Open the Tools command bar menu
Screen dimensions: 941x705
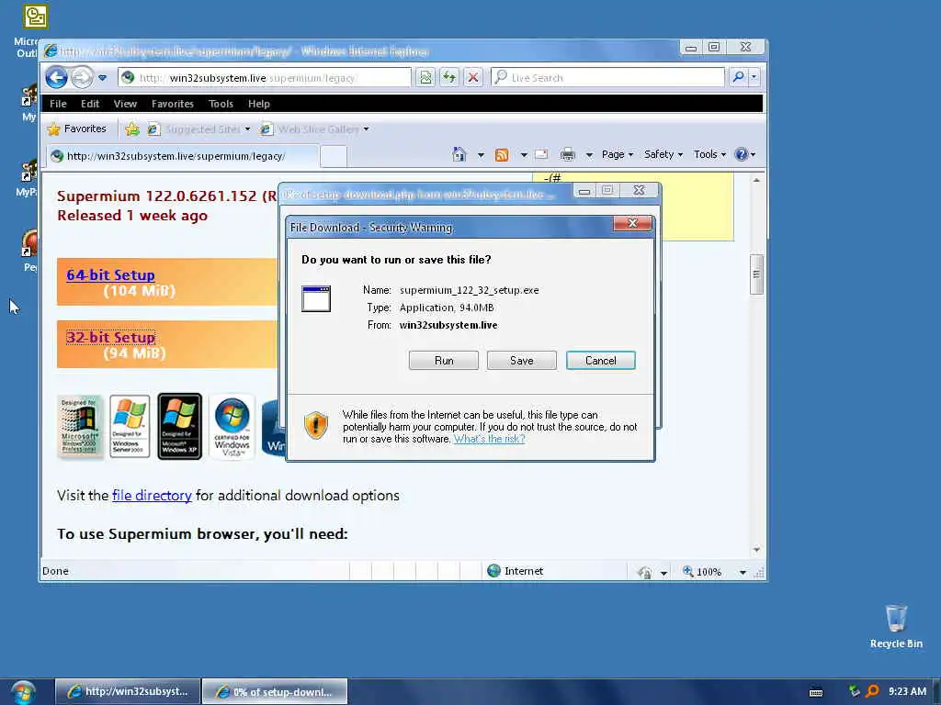(710, 154)
